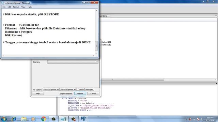
Task: Show hidden tray icons arrow
Action: [x=186, y=119]
